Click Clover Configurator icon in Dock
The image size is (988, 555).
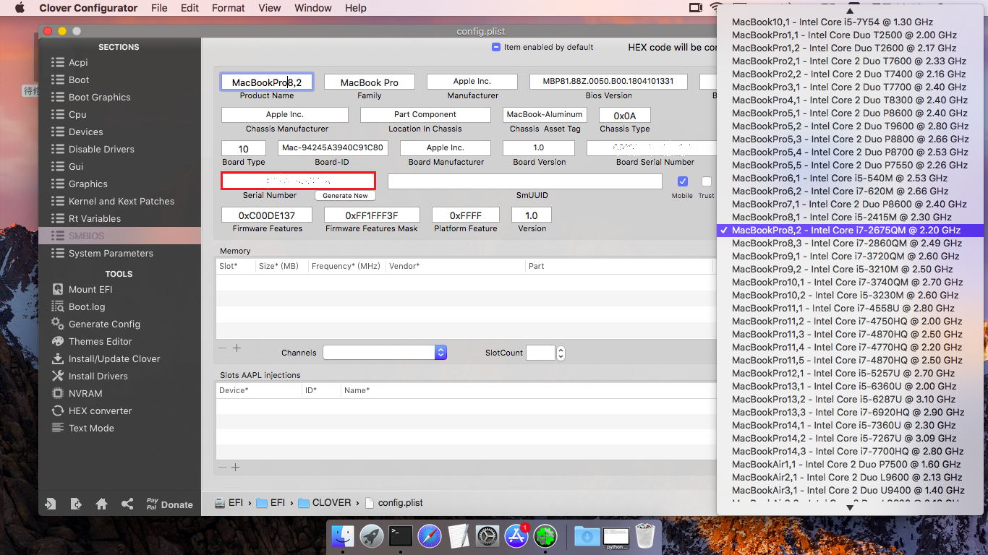[545, 535]
